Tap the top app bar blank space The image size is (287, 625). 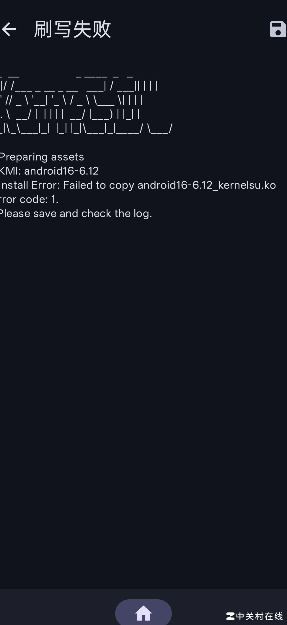[189, 29]
